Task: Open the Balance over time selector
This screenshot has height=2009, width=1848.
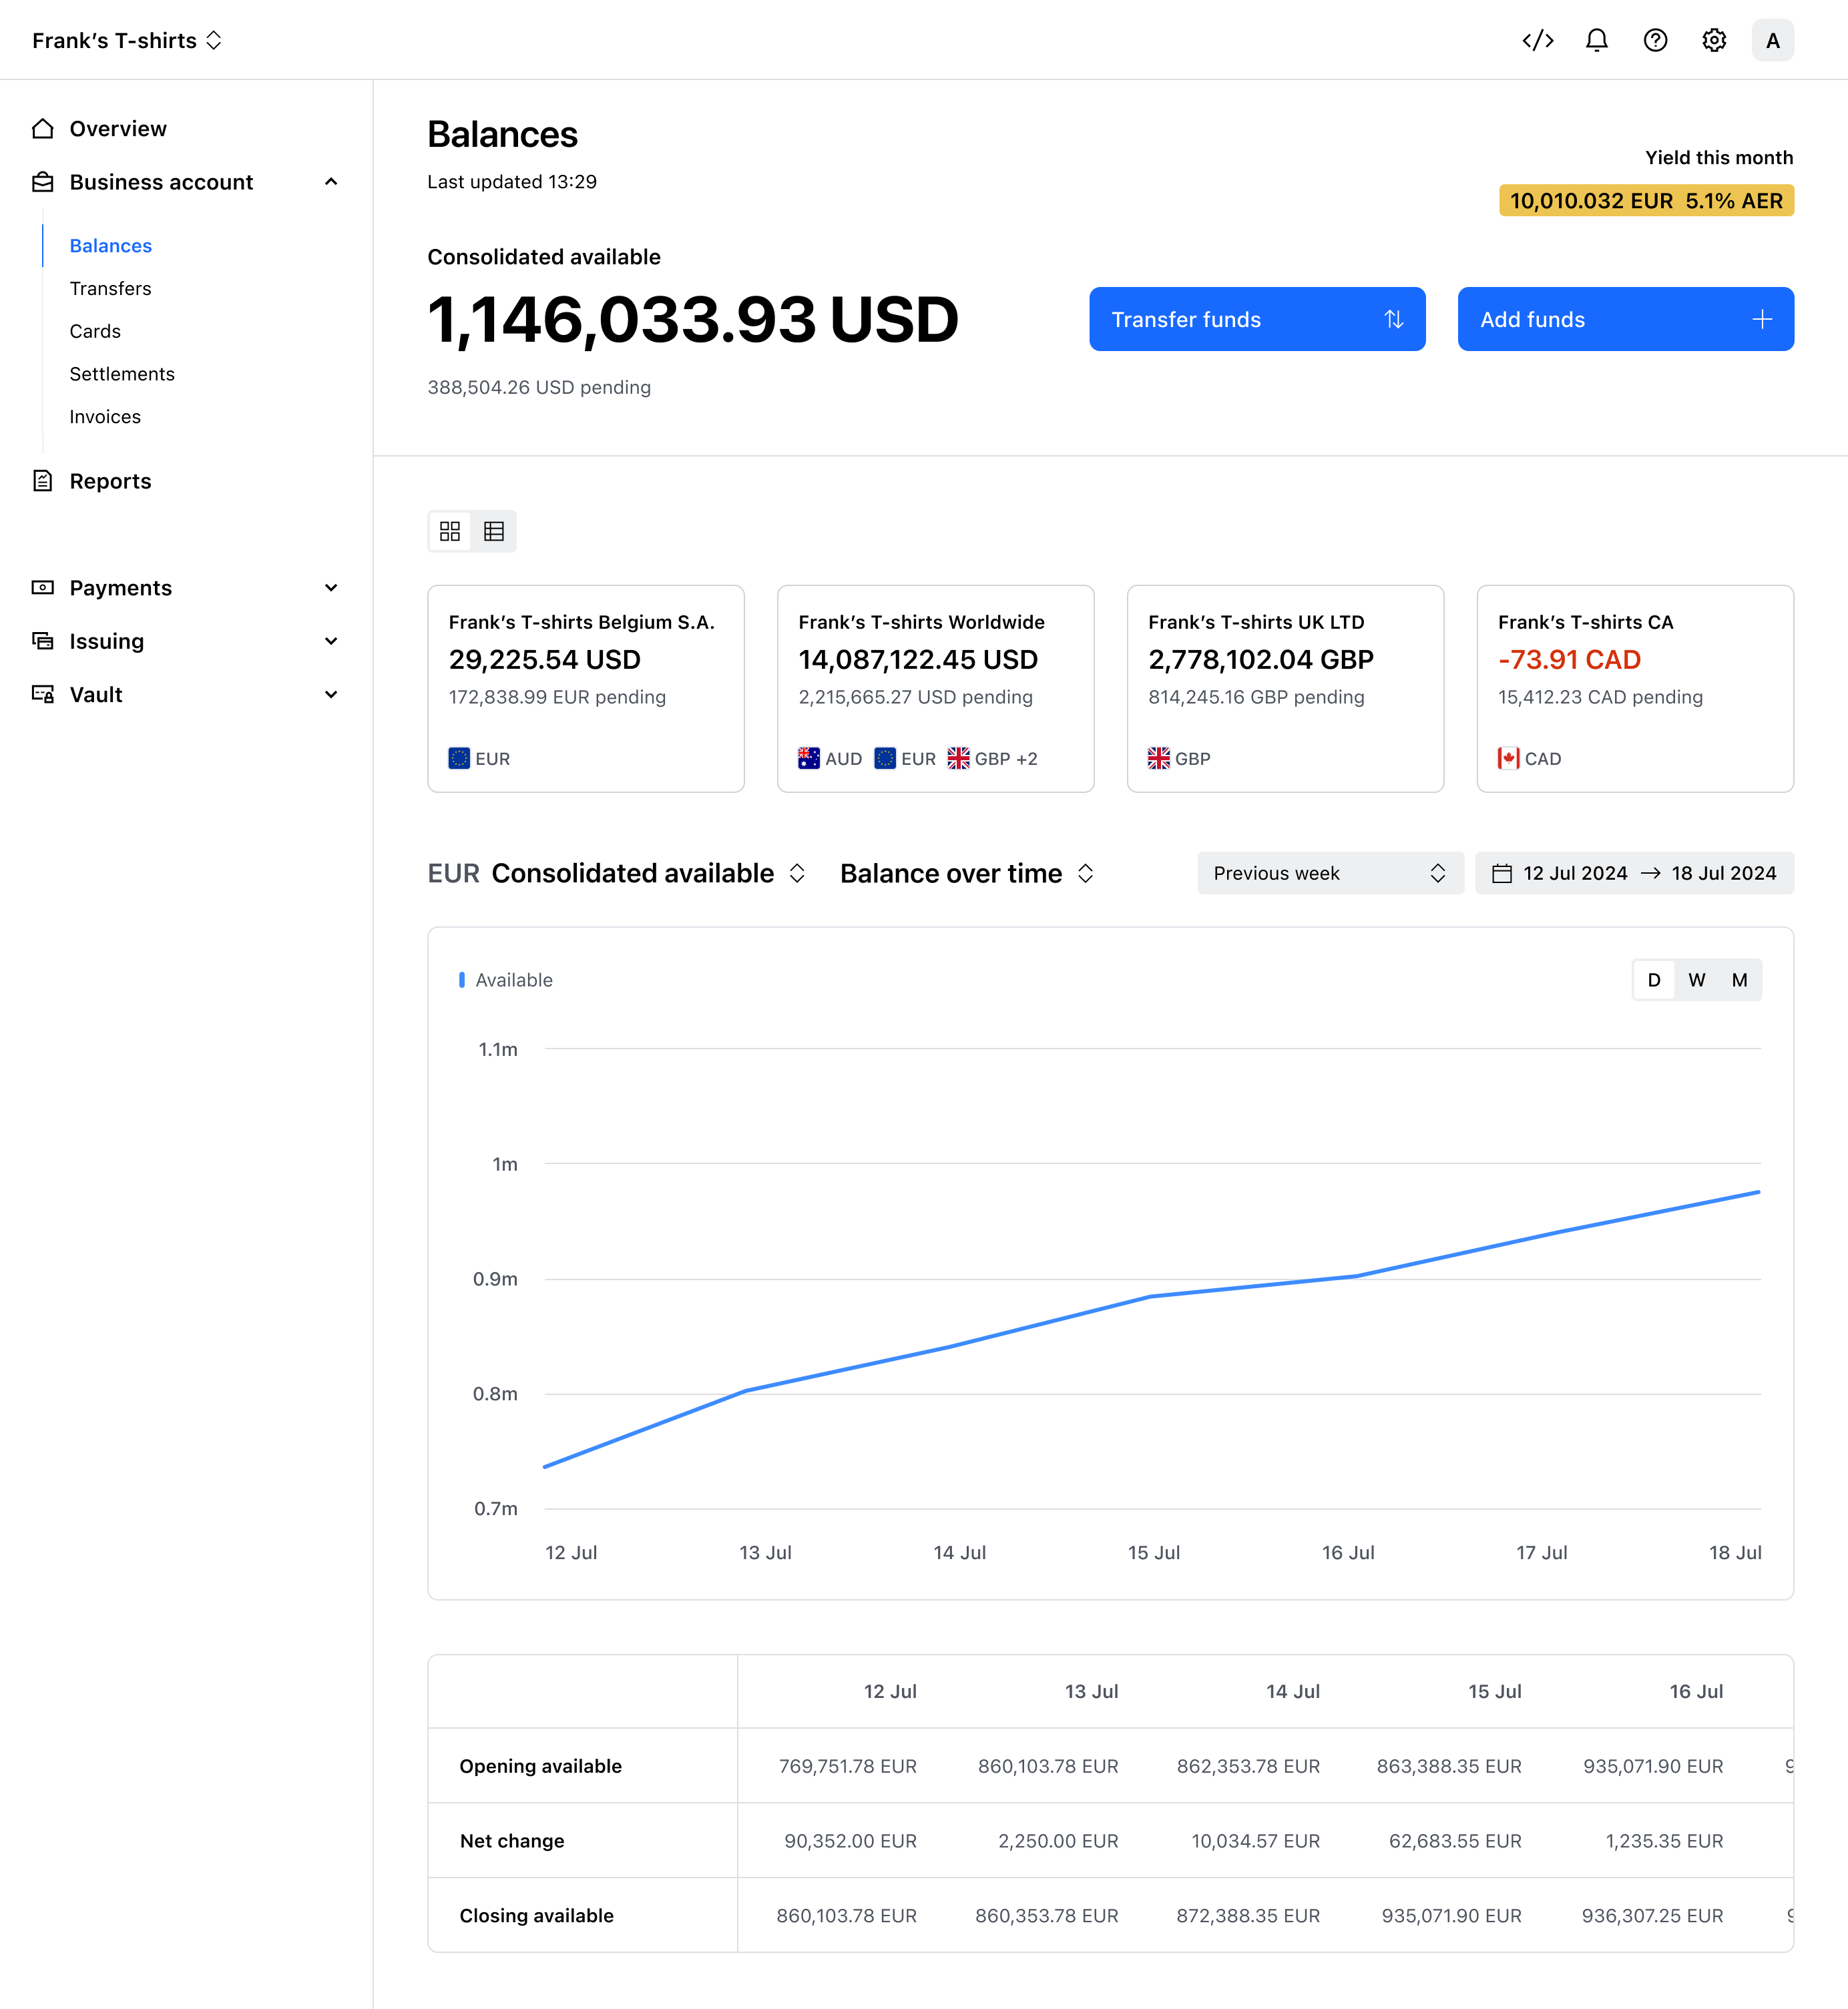Action: (967, 872)
